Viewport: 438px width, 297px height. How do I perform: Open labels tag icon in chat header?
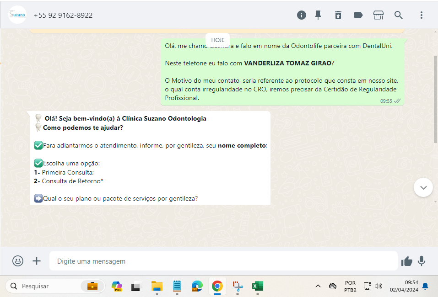(358, 15)
